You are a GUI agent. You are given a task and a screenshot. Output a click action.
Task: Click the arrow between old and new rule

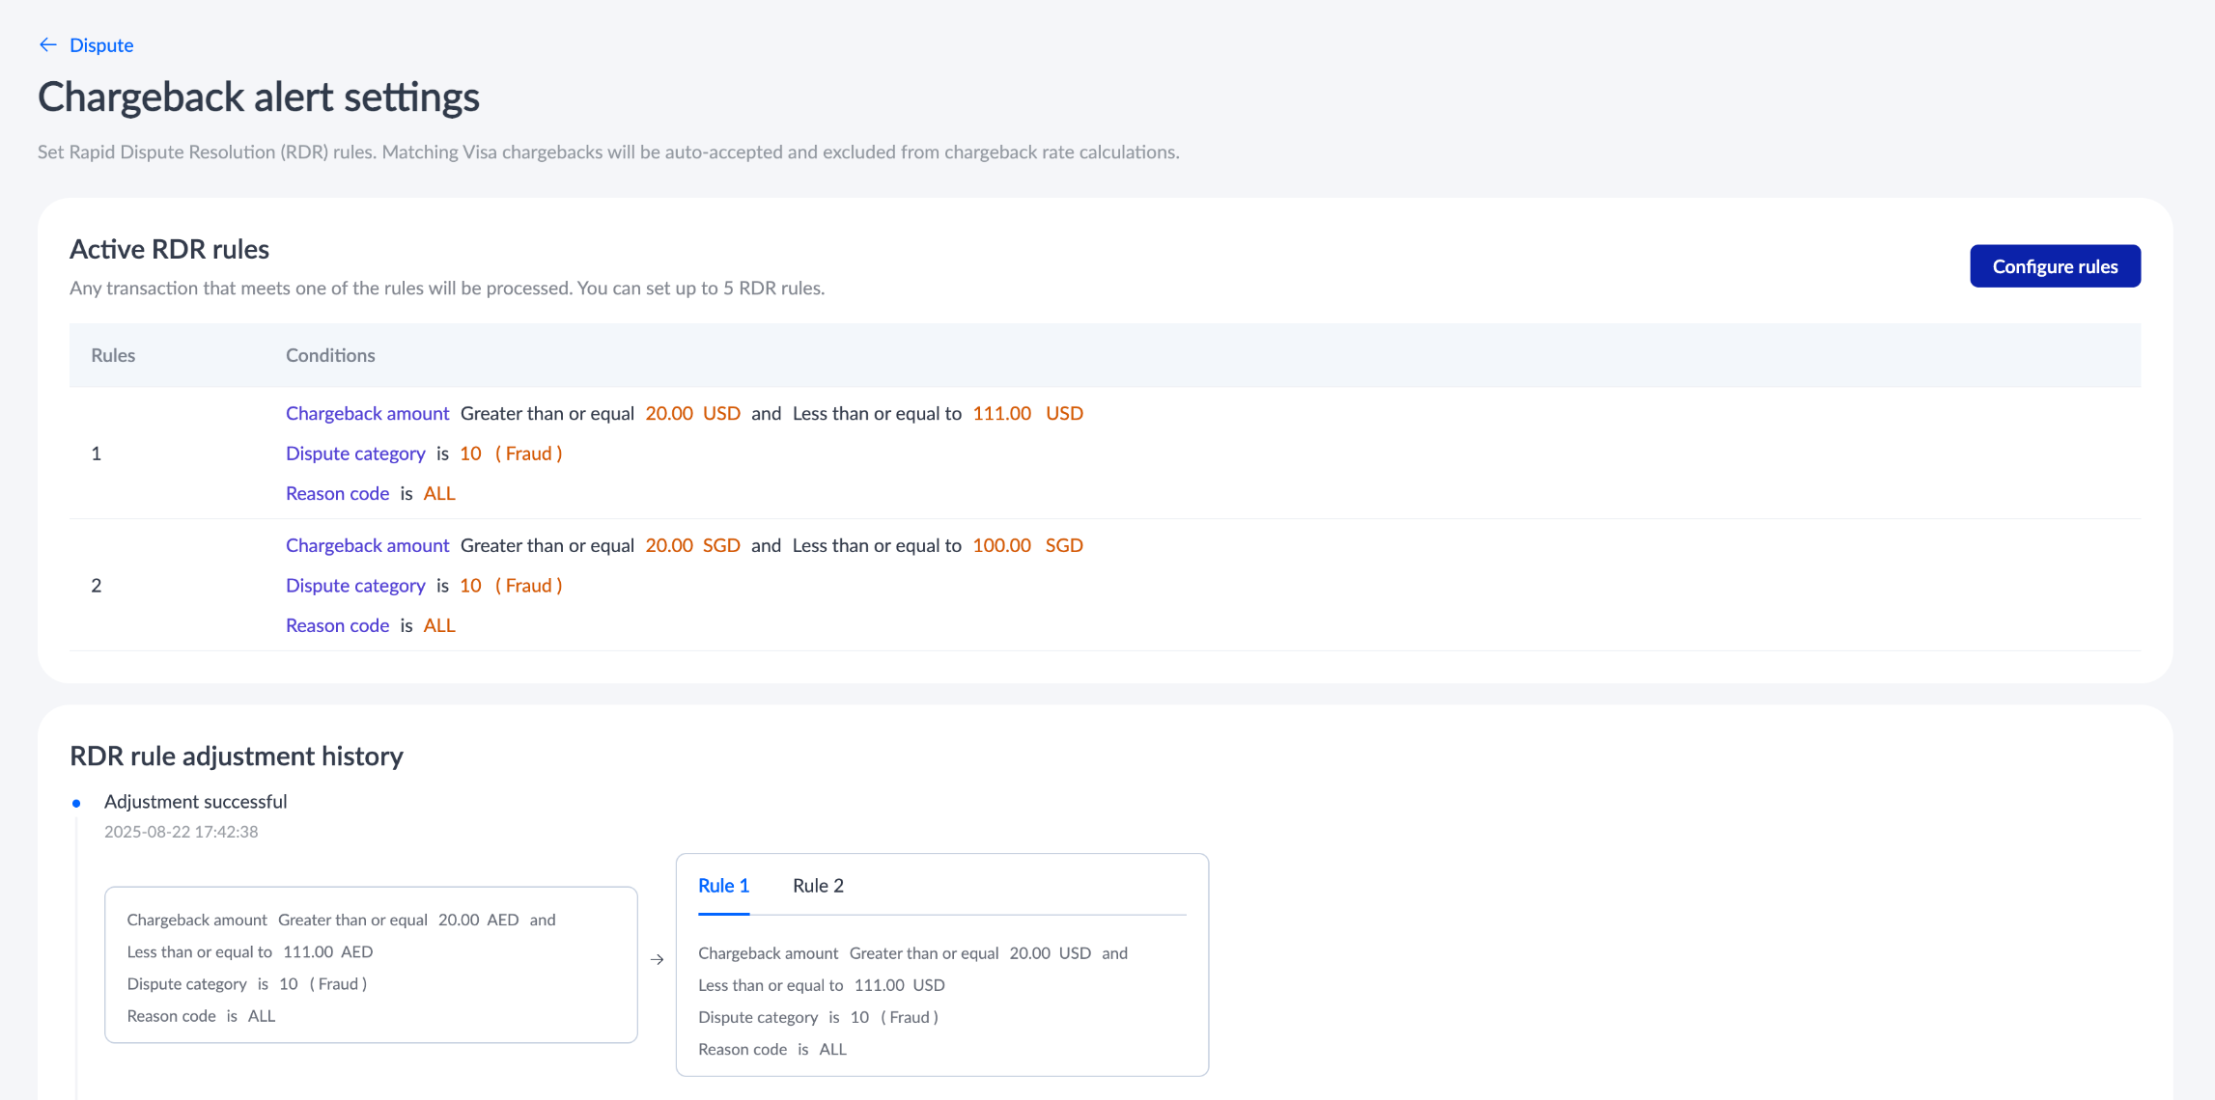[657, 959]
